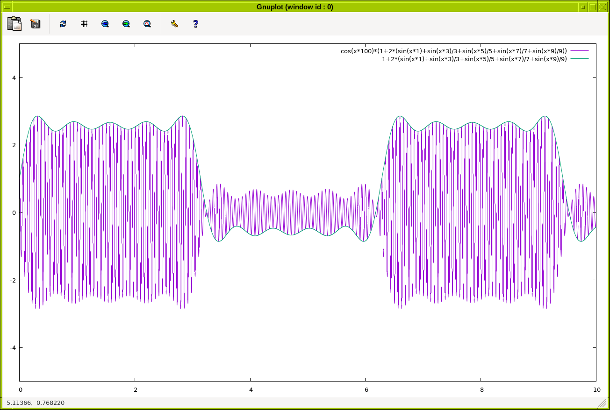This screenshot has width=610, height=410.
Task: Click the purple line sample in legend
Action: pos(579,51)
